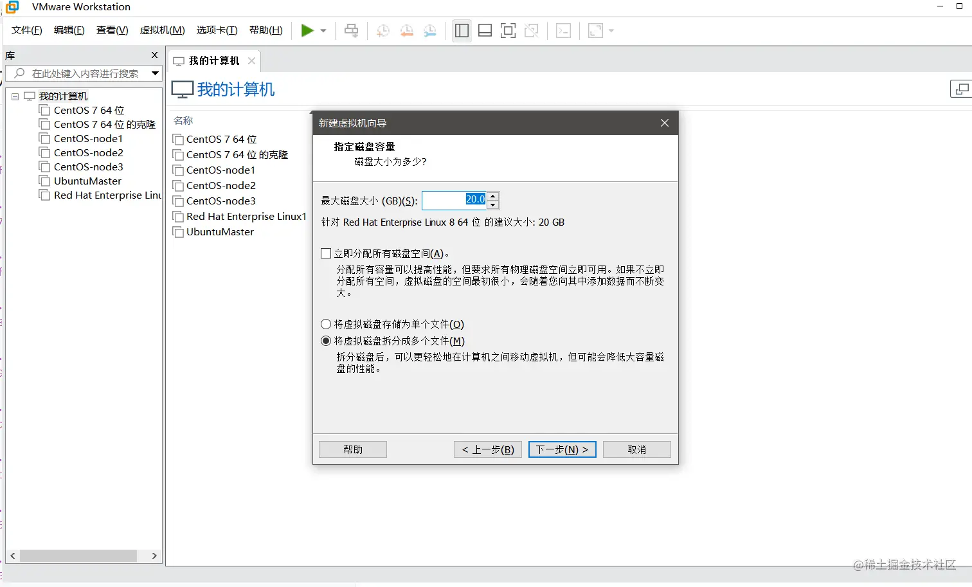Select 我的计算机 in library tree
The image size is (972, 587).
[x=63, y=96]
